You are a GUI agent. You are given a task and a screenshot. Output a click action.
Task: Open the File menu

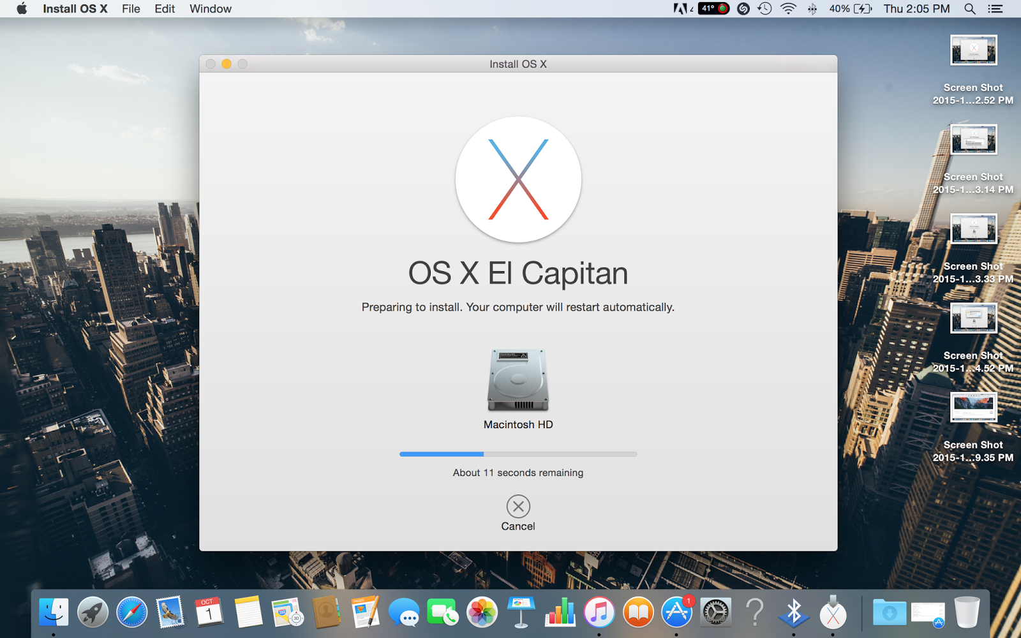click(131, 9)
